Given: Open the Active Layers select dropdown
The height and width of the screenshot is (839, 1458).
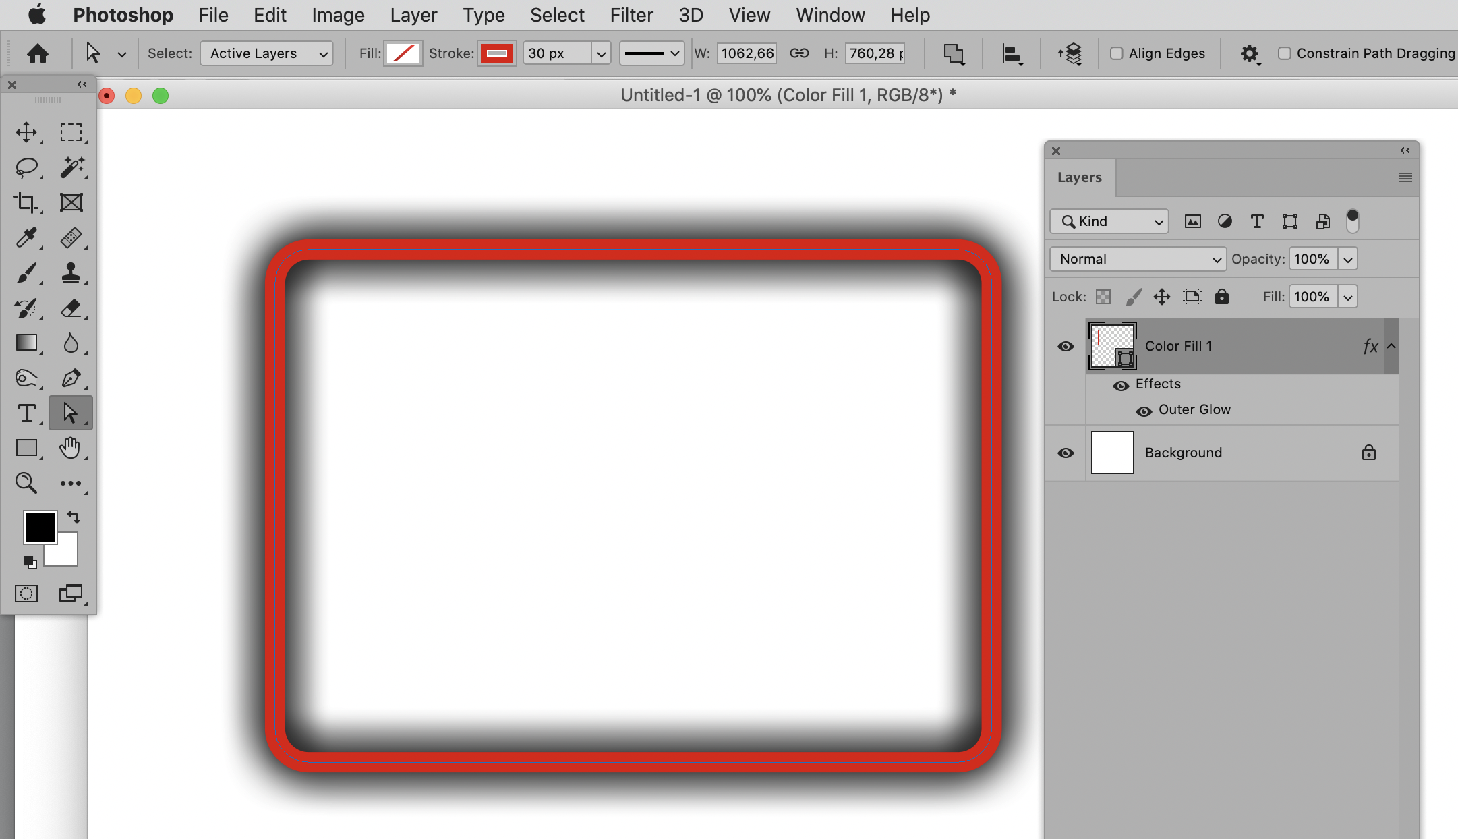Looking at the screenshot, I should coord(266,53).
